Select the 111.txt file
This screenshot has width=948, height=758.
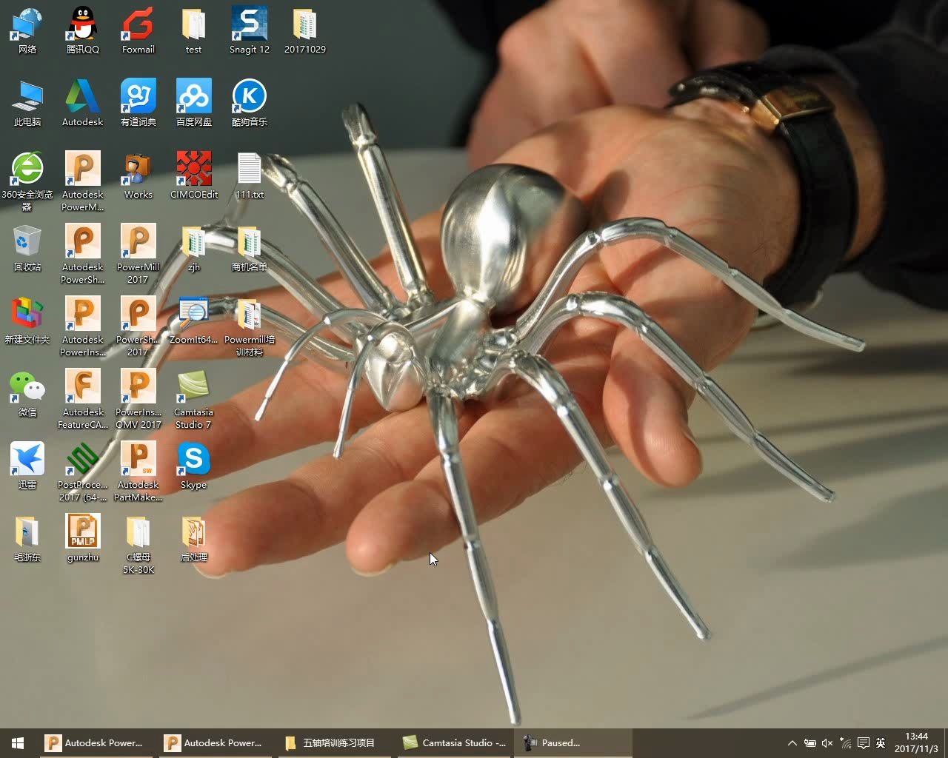(250, 175)
